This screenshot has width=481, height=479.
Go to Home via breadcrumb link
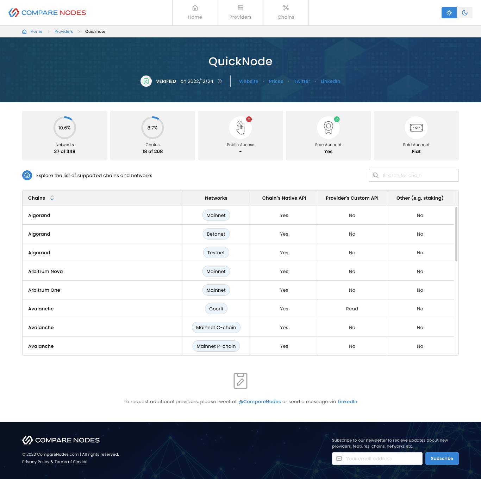click(x=36, y=31)
